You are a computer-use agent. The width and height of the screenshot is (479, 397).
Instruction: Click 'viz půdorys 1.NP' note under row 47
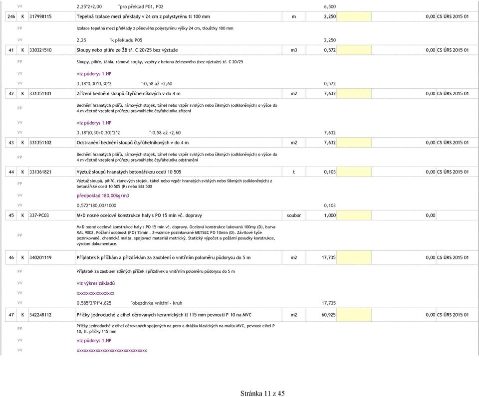coord(94,341)
